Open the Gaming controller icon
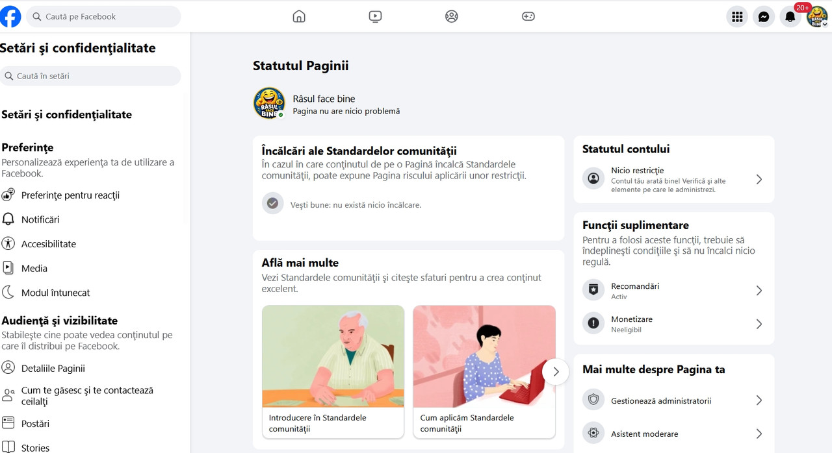The height and width of the screenshot is (453, 832). point(528,16)
